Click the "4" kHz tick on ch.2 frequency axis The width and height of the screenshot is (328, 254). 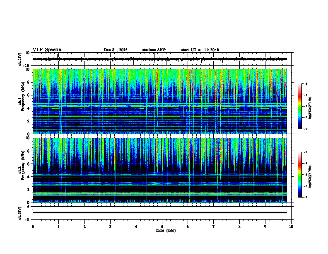point(29,177)
